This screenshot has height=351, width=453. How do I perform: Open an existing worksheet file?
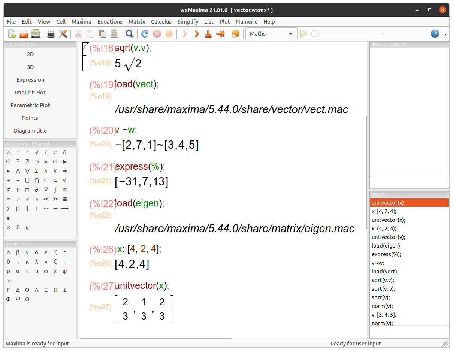24,34
